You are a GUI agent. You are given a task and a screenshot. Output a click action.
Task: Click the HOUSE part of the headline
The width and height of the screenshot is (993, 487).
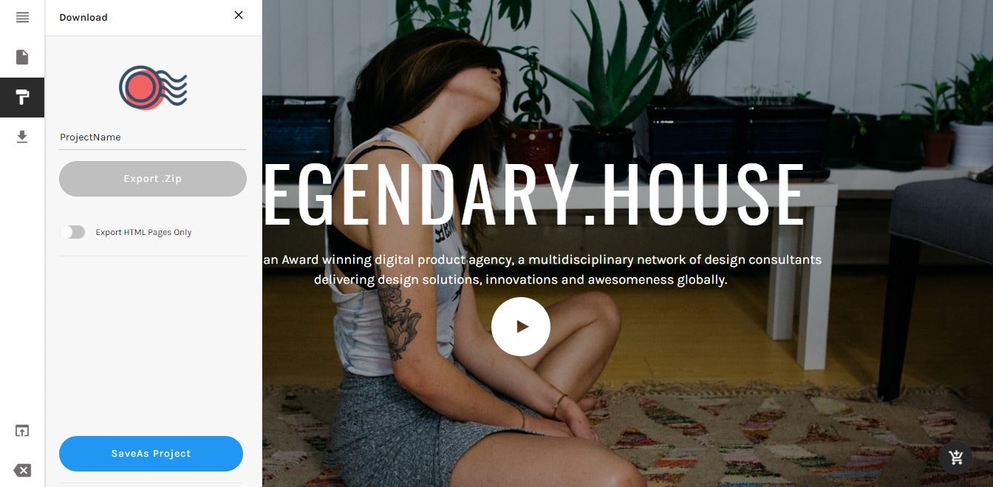pyautogui.click(x=702, y=194)
